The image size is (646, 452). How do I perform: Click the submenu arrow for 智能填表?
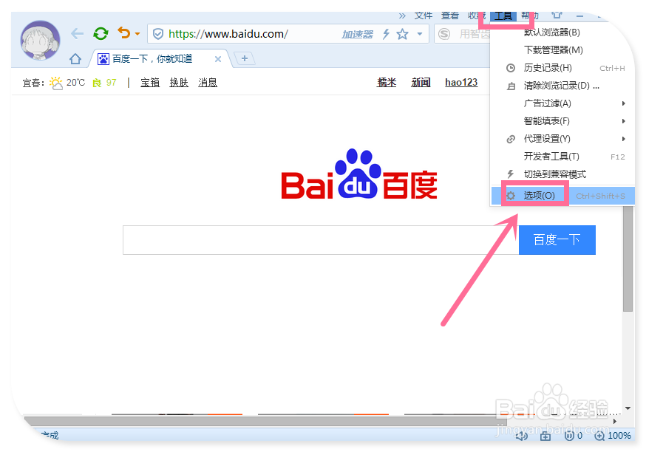click(x=624, y=121)
